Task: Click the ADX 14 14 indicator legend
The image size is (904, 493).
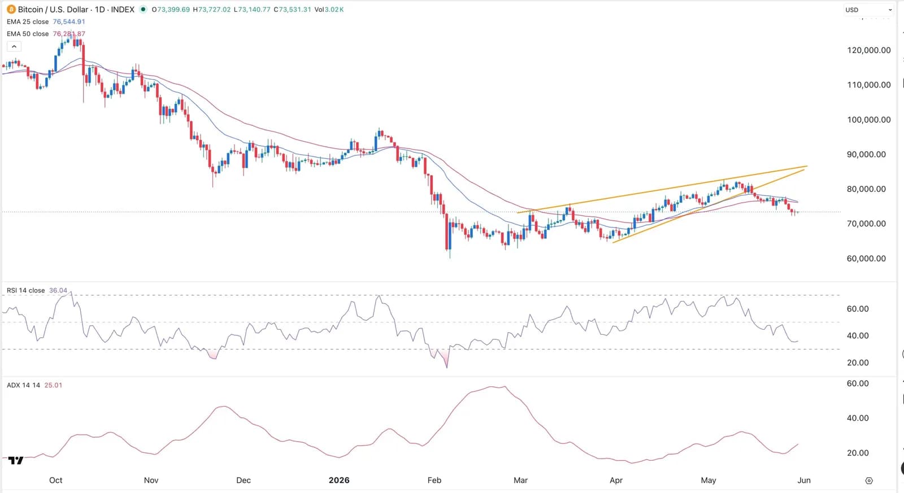Action: tap(23, 385)
